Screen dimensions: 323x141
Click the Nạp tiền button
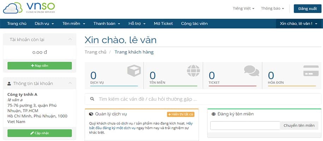click(x=40, y=66)
